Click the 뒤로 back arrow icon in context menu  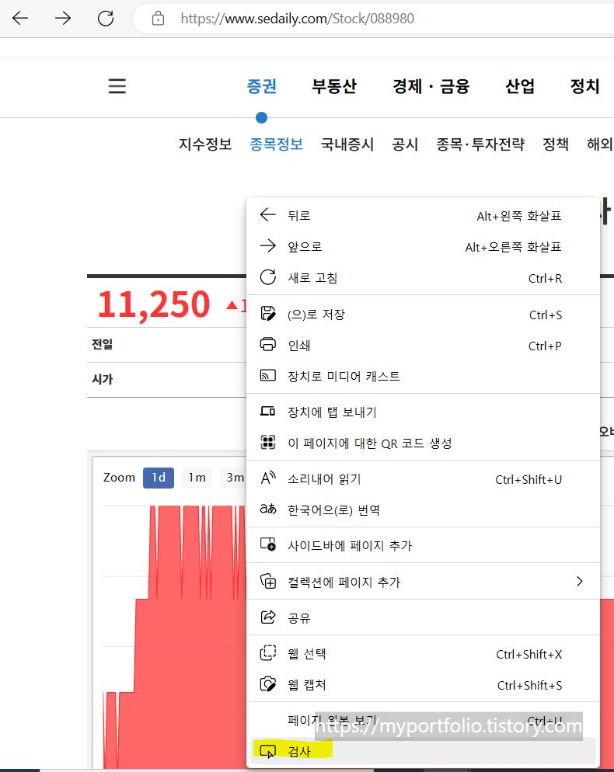pyautogui.click(x=268, y=214)
